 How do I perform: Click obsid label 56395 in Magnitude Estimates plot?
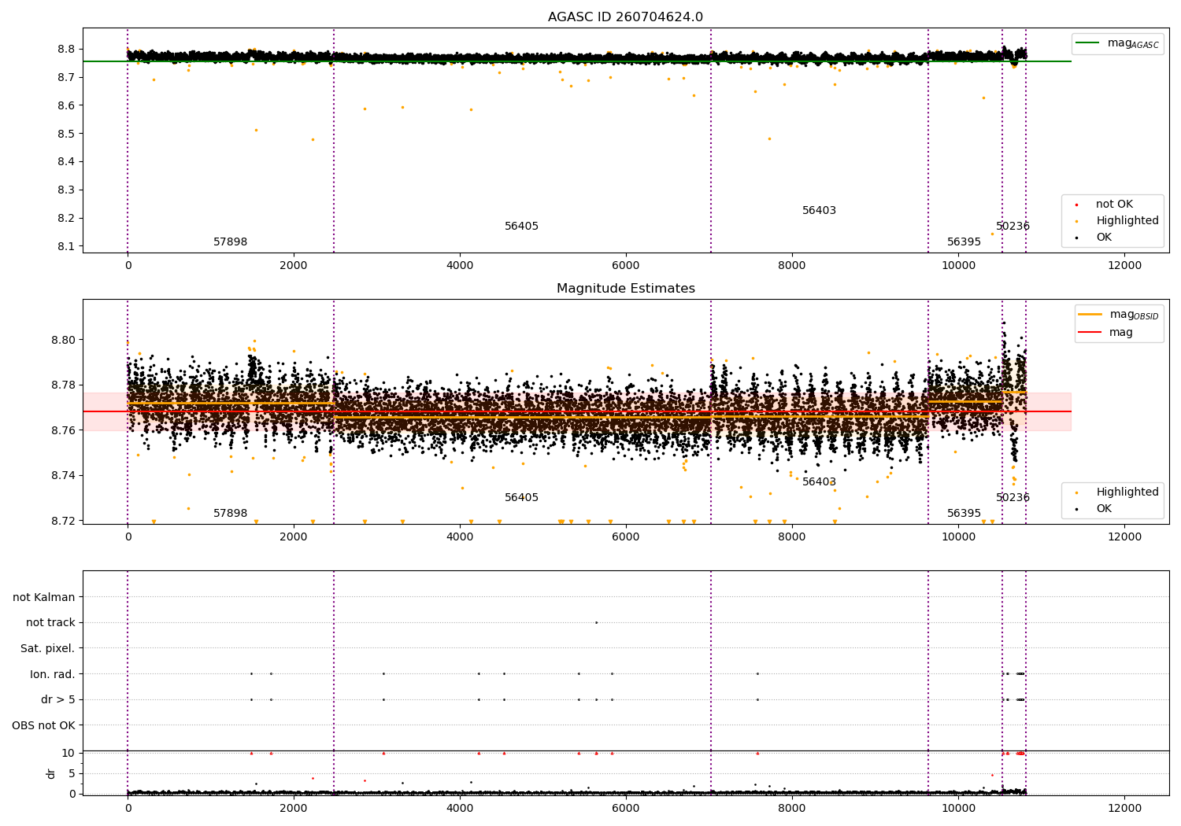[964, 514]
